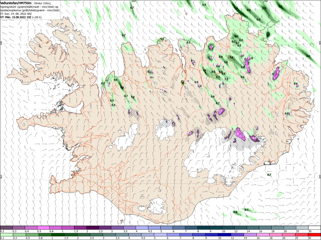Pick lower legend swatch between 20 and 25
The width and height of the screenshot is (321, 240).
pyautogui.click(x=289, y=235)
